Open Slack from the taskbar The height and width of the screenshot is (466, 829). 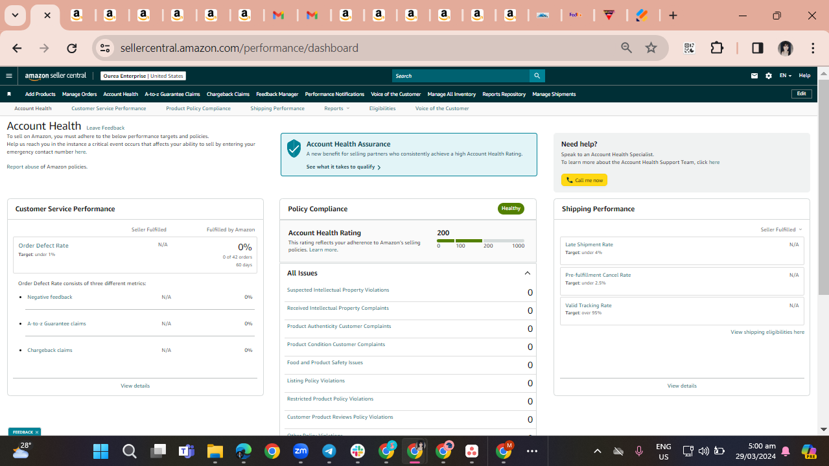358,451
